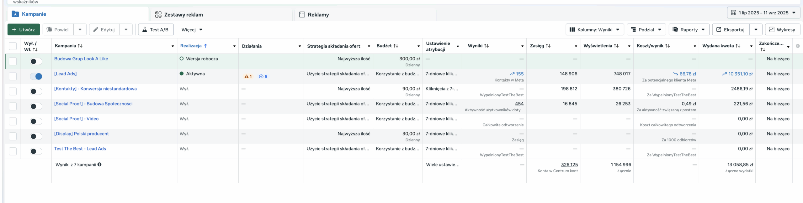
Task: Turn off the [Lead Ads] campaign toggle
Action: pos(36,76)
